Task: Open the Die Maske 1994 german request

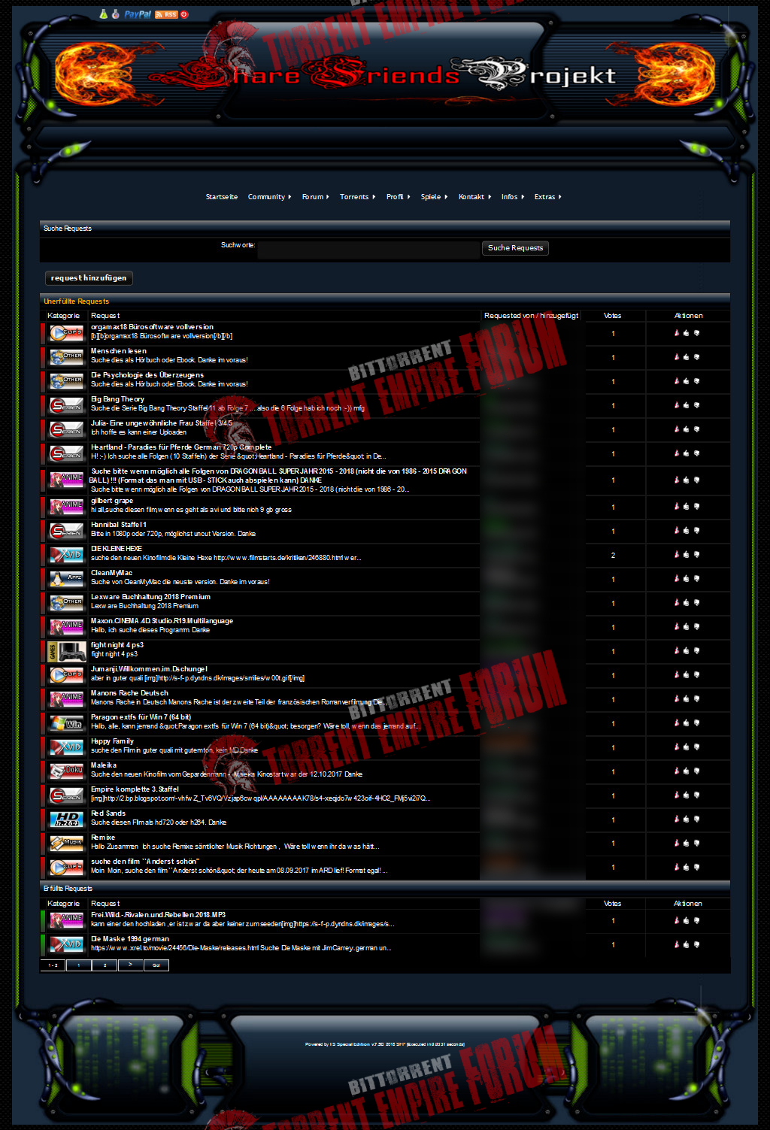Action: pyautogui.click(x=130, y=939)
